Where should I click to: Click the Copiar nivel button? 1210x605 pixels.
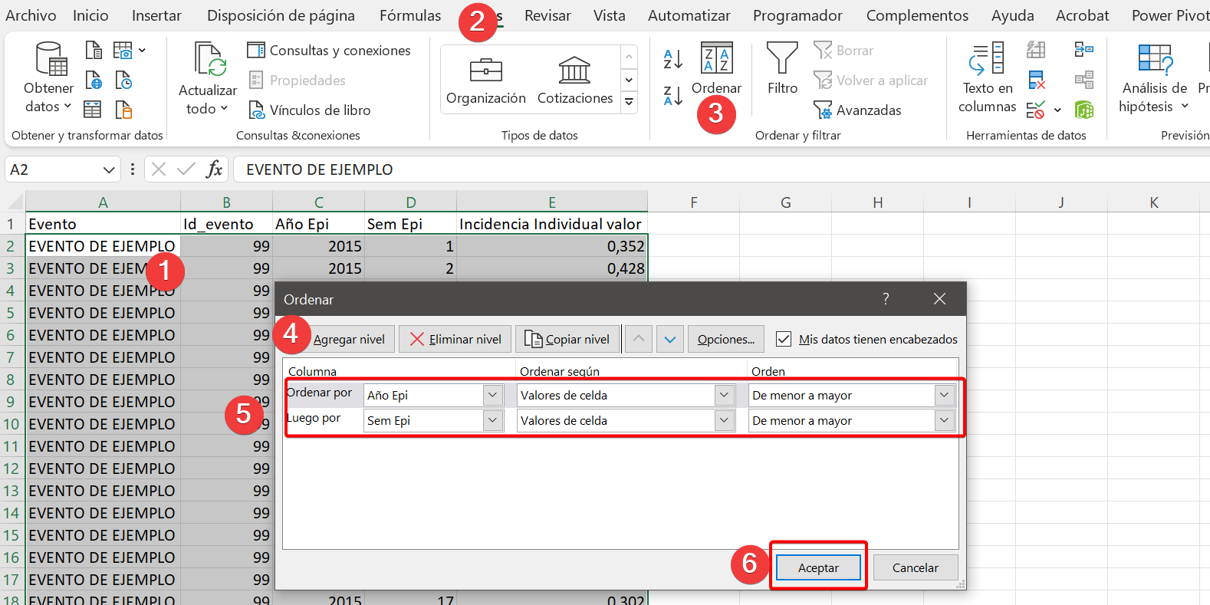(x=567, y=339)
